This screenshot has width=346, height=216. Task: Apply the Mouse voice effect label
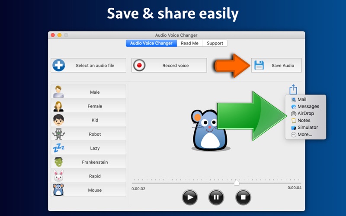(95, 190)
